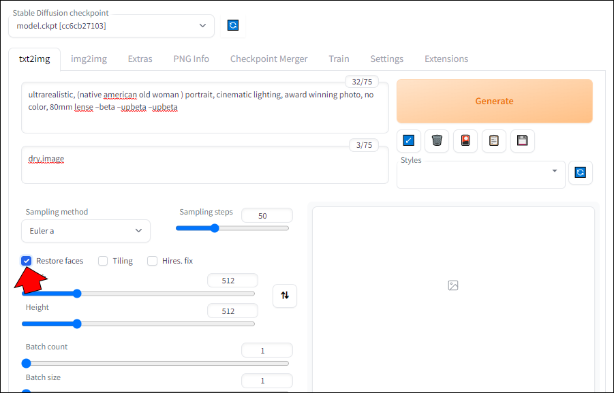The width and height of the screenshot is (614, 393).
Task: Open the Extensions tab
Action: point(446,59)
